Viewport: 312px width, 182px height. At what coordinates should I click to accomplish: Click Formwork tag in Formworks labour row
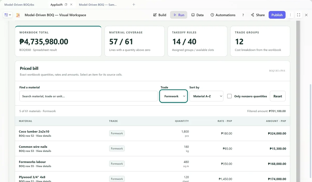click(117, 164)
